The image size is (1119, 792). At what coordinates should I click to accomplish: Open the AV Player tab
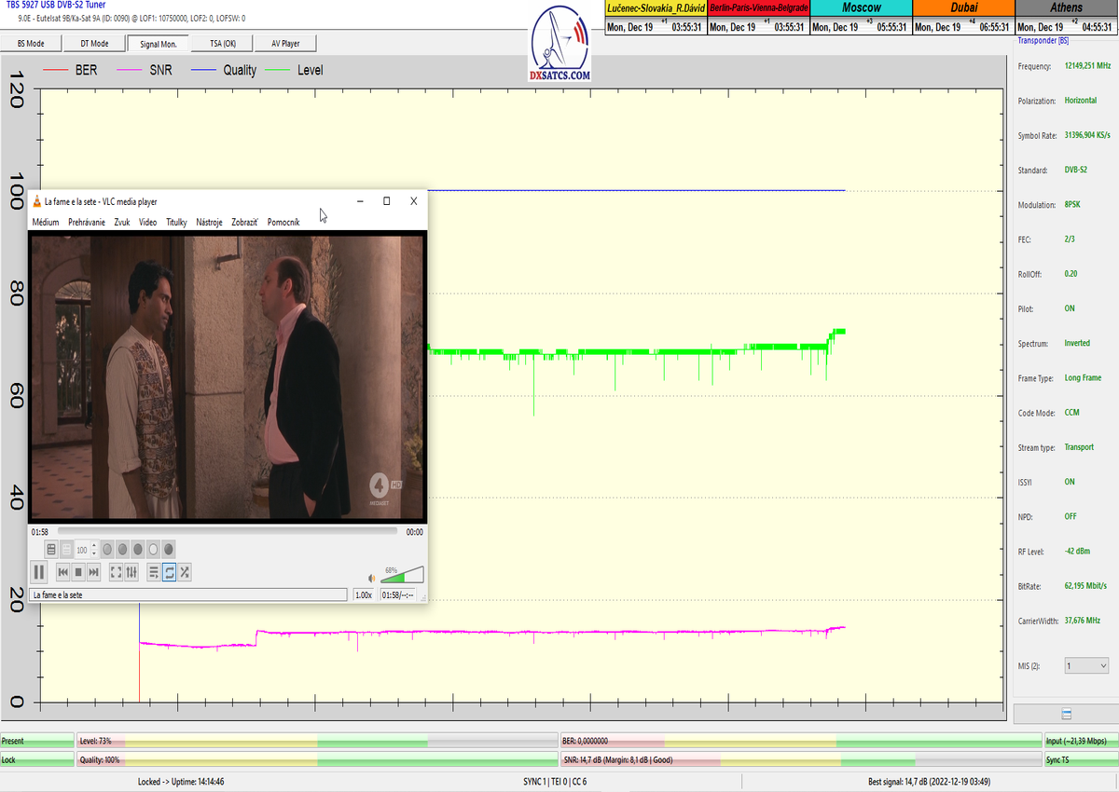(287, 43)
